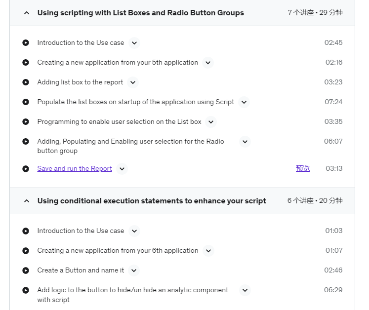Expand description of 02:45 'Introduction to the Use case'
Image resolution: width=369 pixels, height=310 pixels.
pyautogui.click(x=134, y=43)
